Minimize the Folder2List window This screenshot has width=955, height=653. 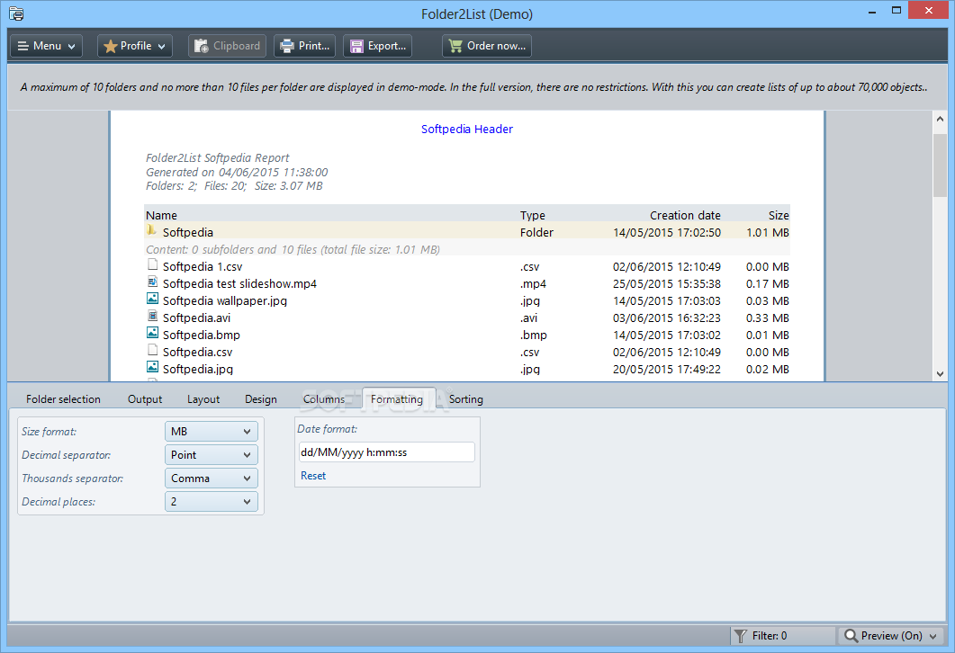point(872,11)
